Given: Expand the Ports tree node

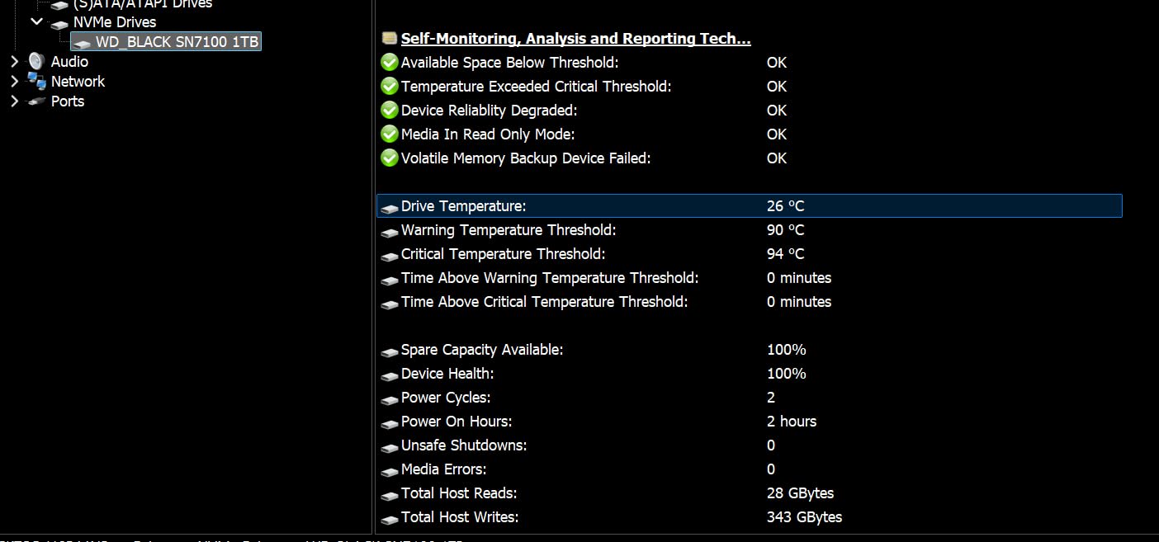Looking at the screenshot, I should coord(14,101).
